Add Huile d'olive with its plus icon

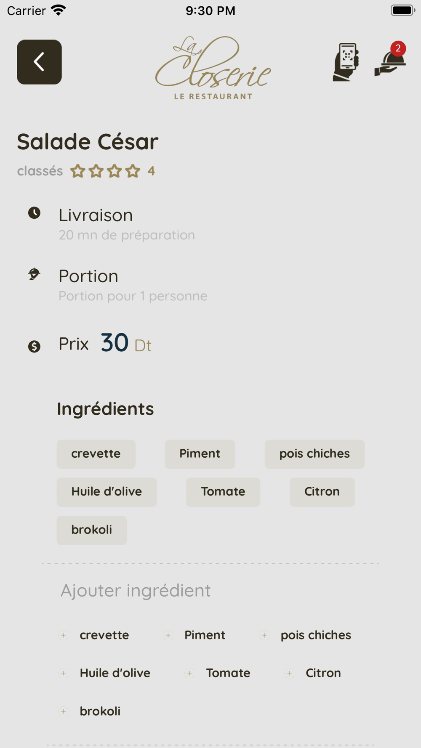point(64,673)
